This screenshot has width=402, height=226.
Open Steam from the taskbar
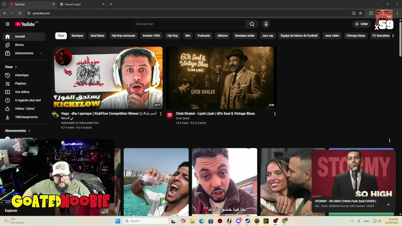pos(248,221)
